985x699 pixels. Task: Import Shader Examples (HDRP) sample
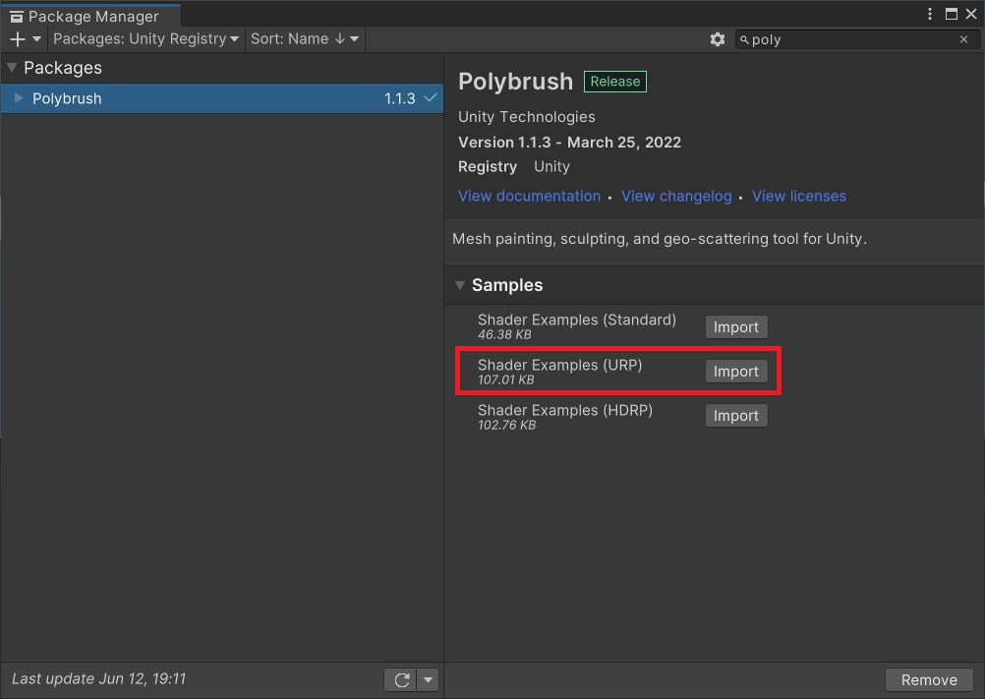pyautogui.click(x=736, y=416)
